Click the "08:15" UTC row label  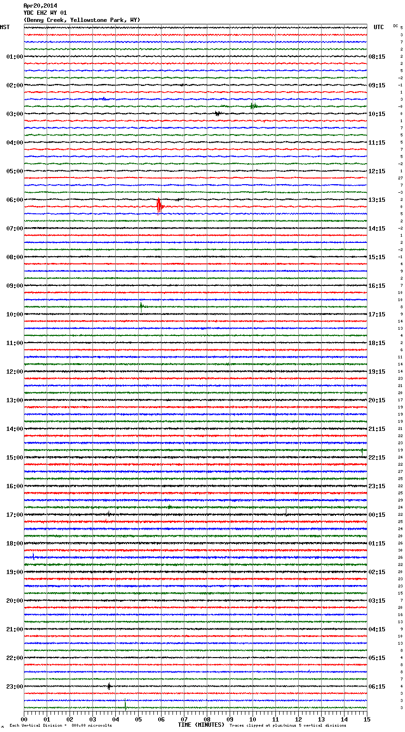(x=377, y=57)
